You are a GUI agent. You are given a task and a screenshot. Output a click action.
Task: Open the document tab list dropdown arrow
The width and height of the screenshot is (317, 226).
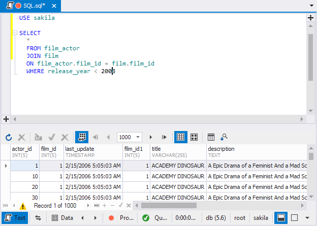click(x=311, y=6)
